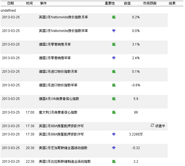Screen dimensions: 185x166
Task: Open 英国3月Nationwide房价指数月率 event
Action: (63, 17)
